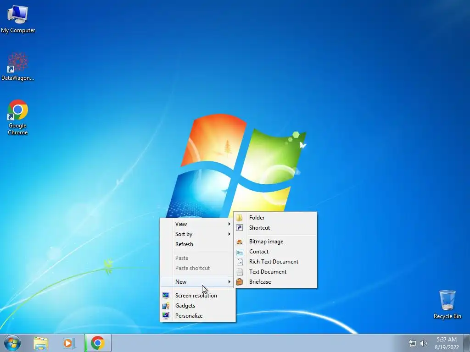The image size is (470, 352).
Task: Expand the Sort by submenu arrow
Action: click(229, 234)
